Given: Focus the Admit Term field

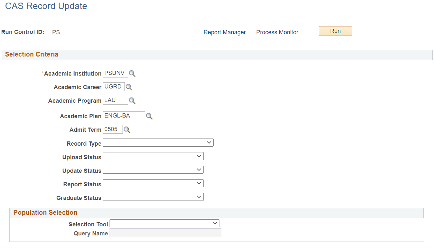Looking at the screenshot, I should coord(113,129).
